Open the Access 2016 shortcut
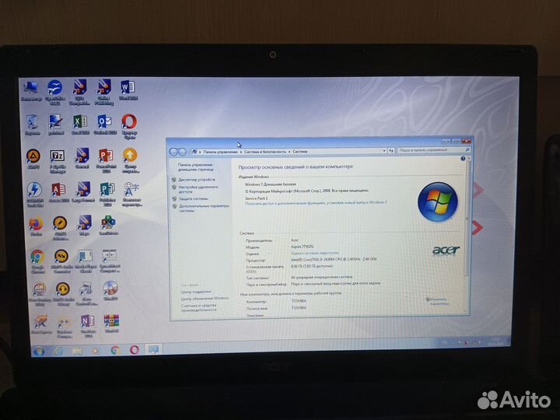Viewport: 560px width, 420px height. point(59,193)
